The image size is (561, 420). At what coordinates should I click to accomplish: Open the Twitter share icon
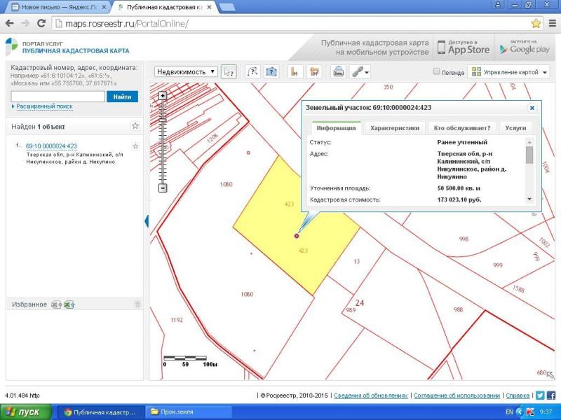[x=540, y=395]
